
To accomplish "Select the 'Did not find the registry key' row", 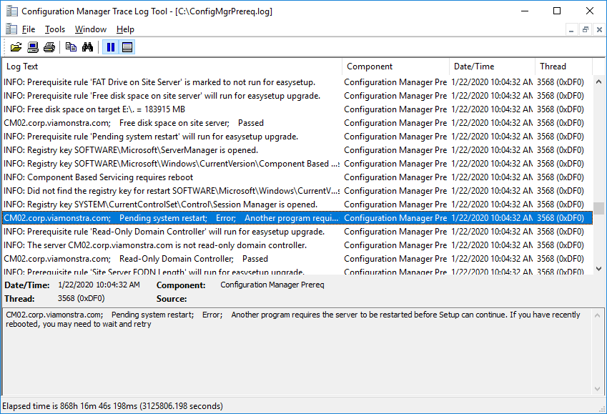I will (x=297, y=190).
